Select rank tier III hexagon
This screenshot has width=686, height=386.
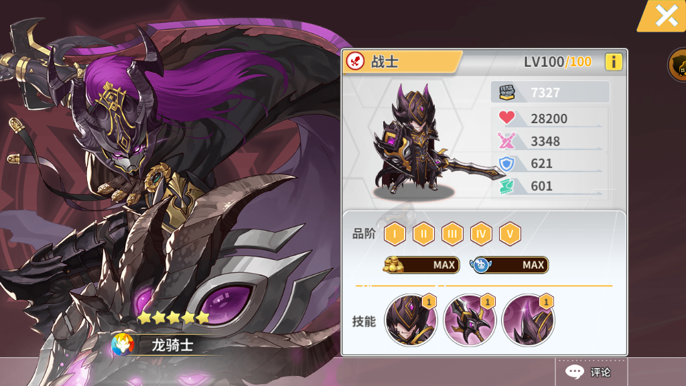(452, 234)
